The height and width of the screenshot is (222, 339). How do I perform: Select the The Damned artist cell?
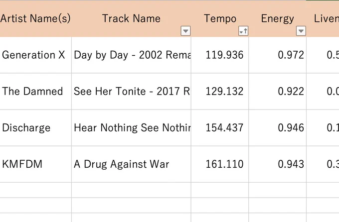click(36, 92)
